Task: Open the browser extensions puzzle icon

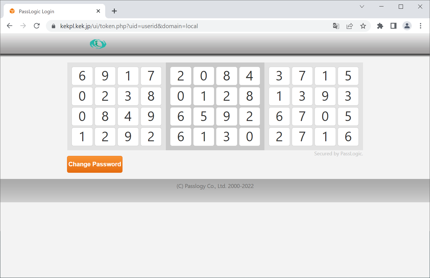Action: (380, 26)
